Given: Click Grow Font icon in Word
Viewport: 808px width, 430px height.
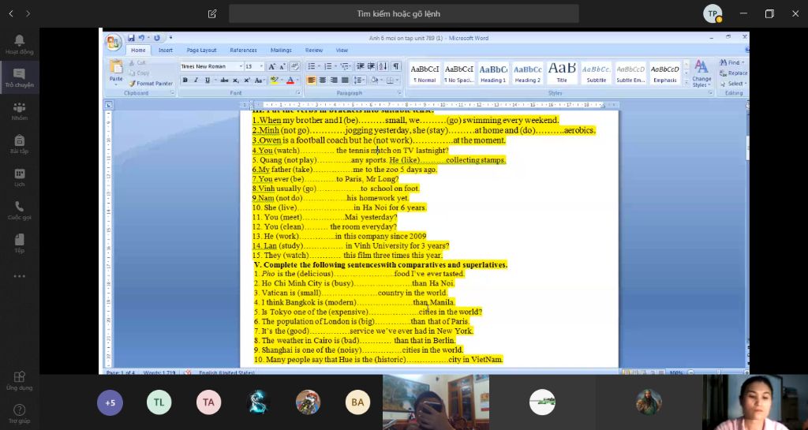Looking at the screenshot, I should [x=271, y=66].
